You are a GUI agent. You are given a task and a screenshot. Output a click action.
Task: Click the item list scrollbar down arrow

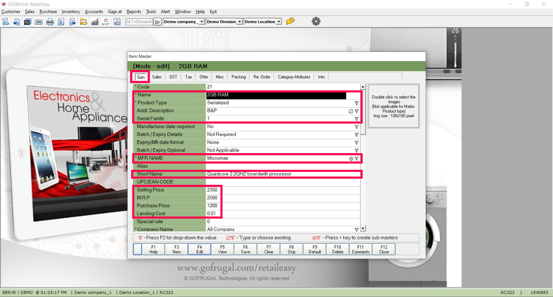click(363, 229)
